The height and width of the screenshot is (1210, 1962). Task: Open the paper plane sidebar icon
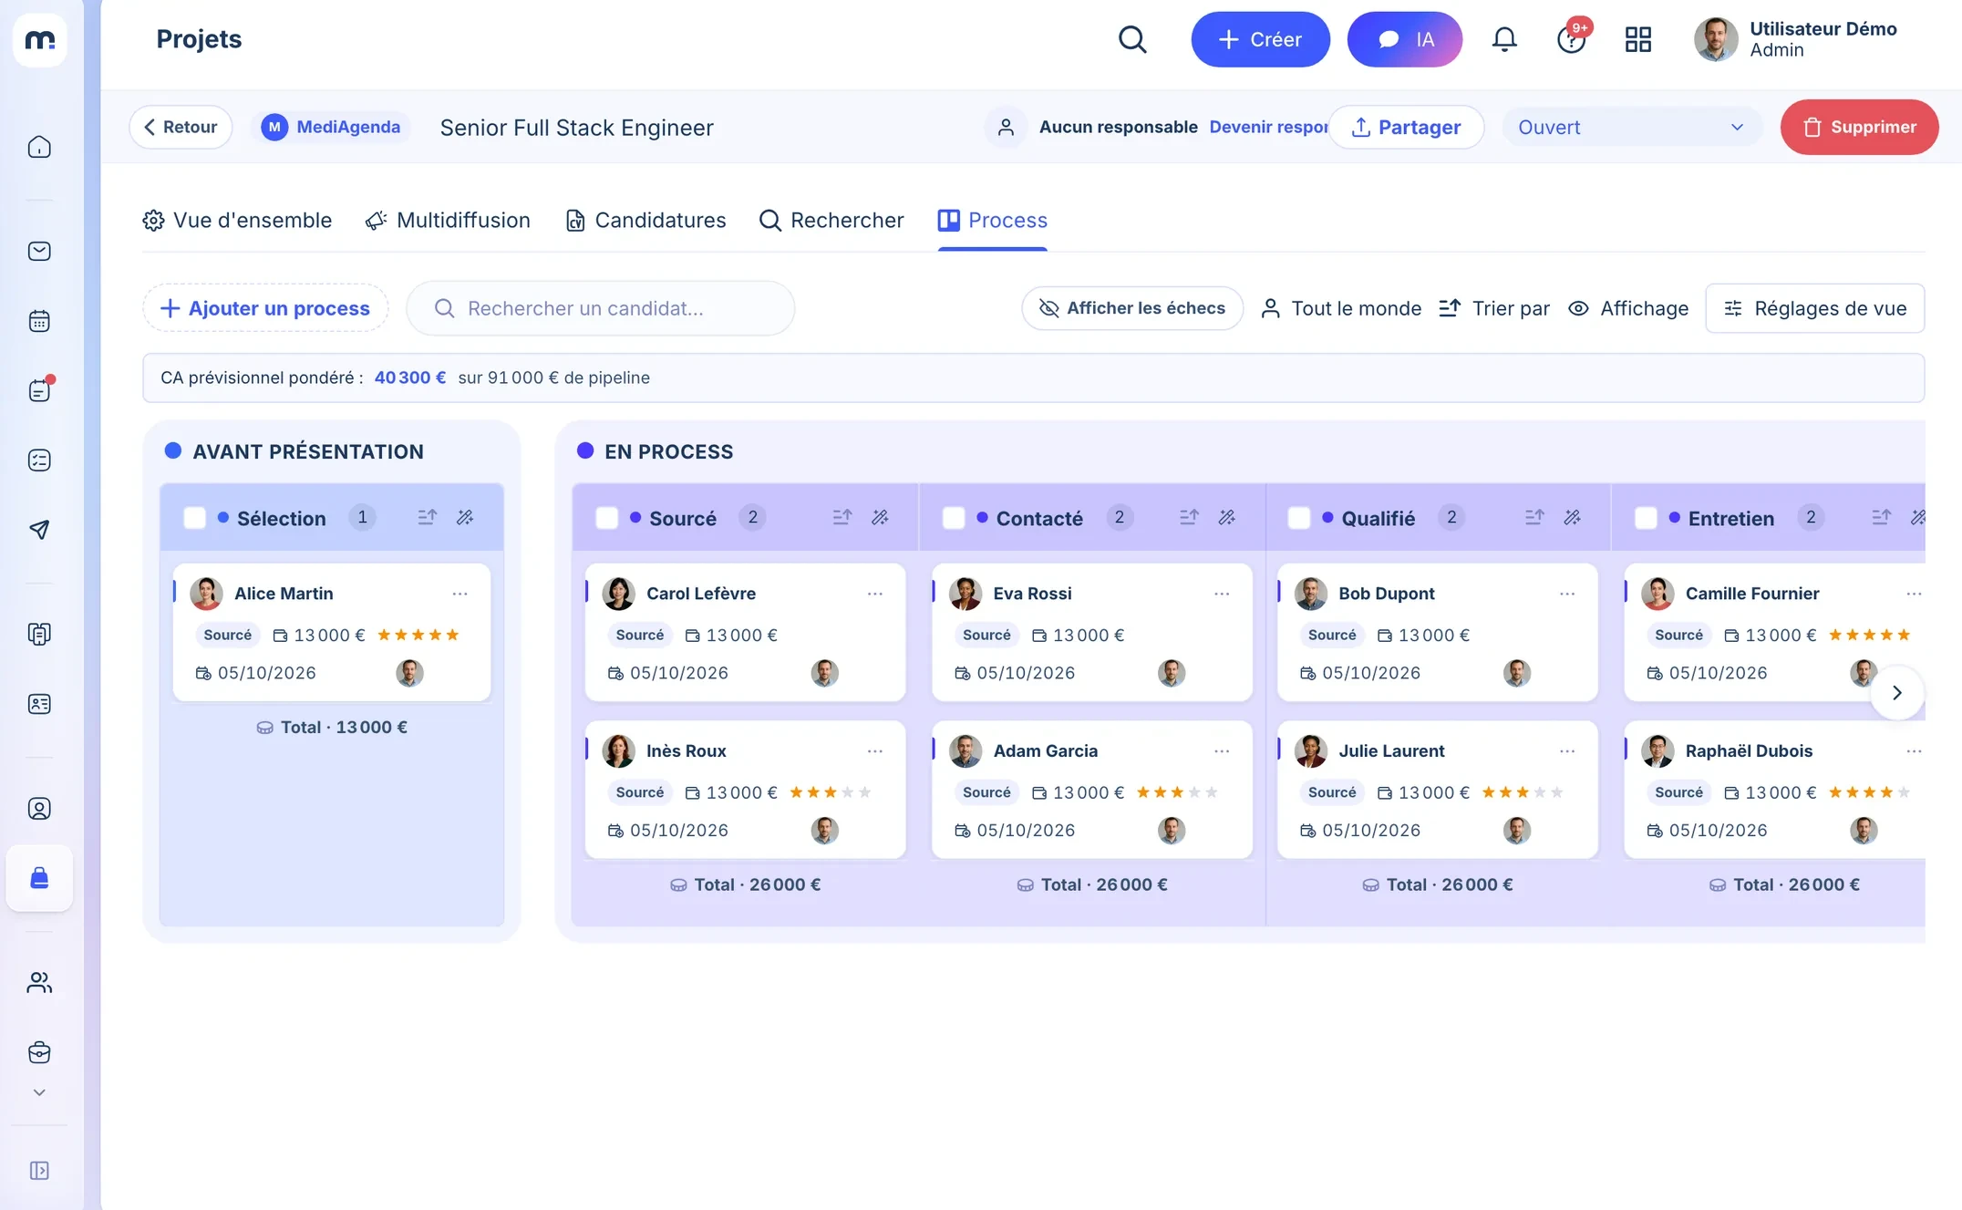[39, 530]
